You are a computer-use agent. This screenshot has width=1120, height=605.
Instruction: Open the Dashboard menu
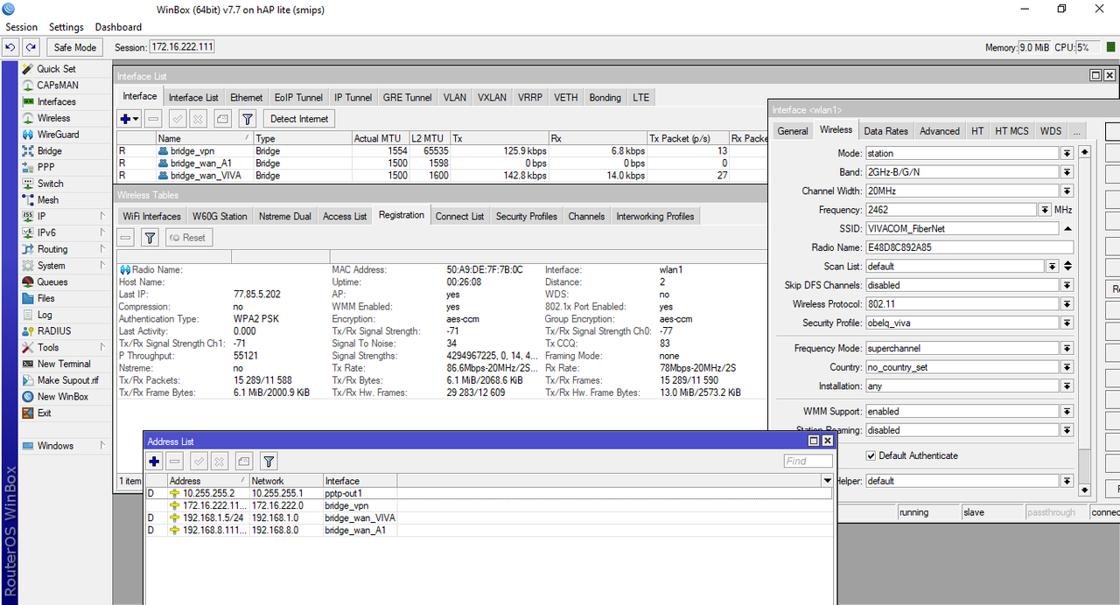(118, 27)
